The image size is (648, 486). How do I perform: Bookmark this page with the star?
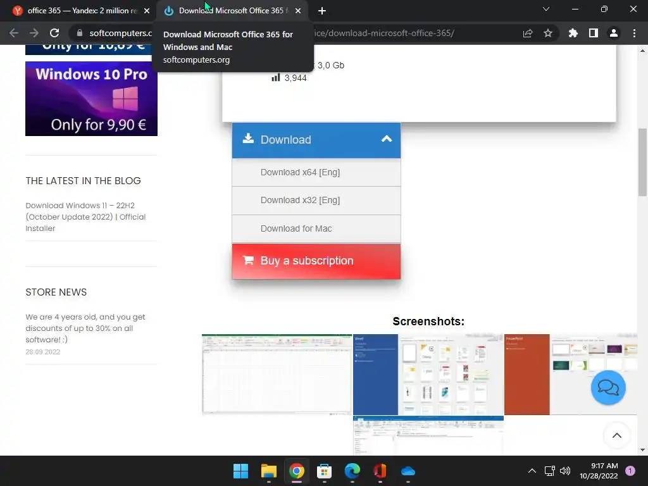click(548, 33)
